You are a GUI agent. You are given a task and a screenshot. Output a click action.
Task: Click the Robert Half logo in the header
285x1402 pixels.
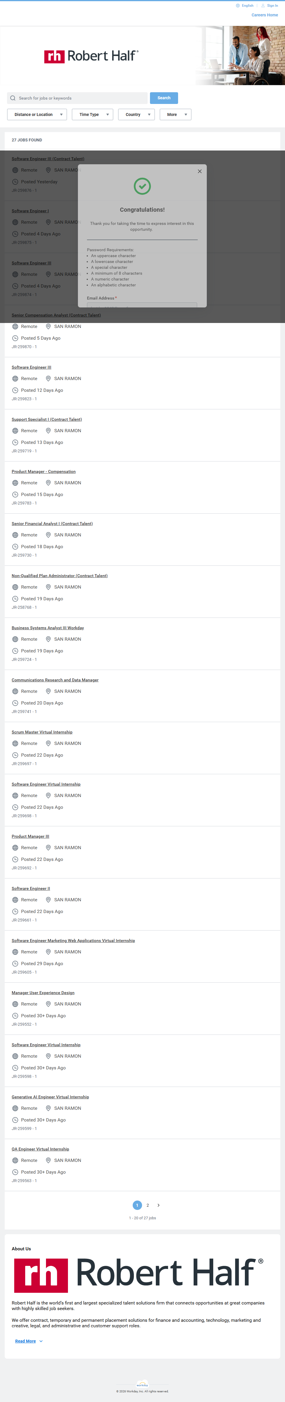[91, 56]
